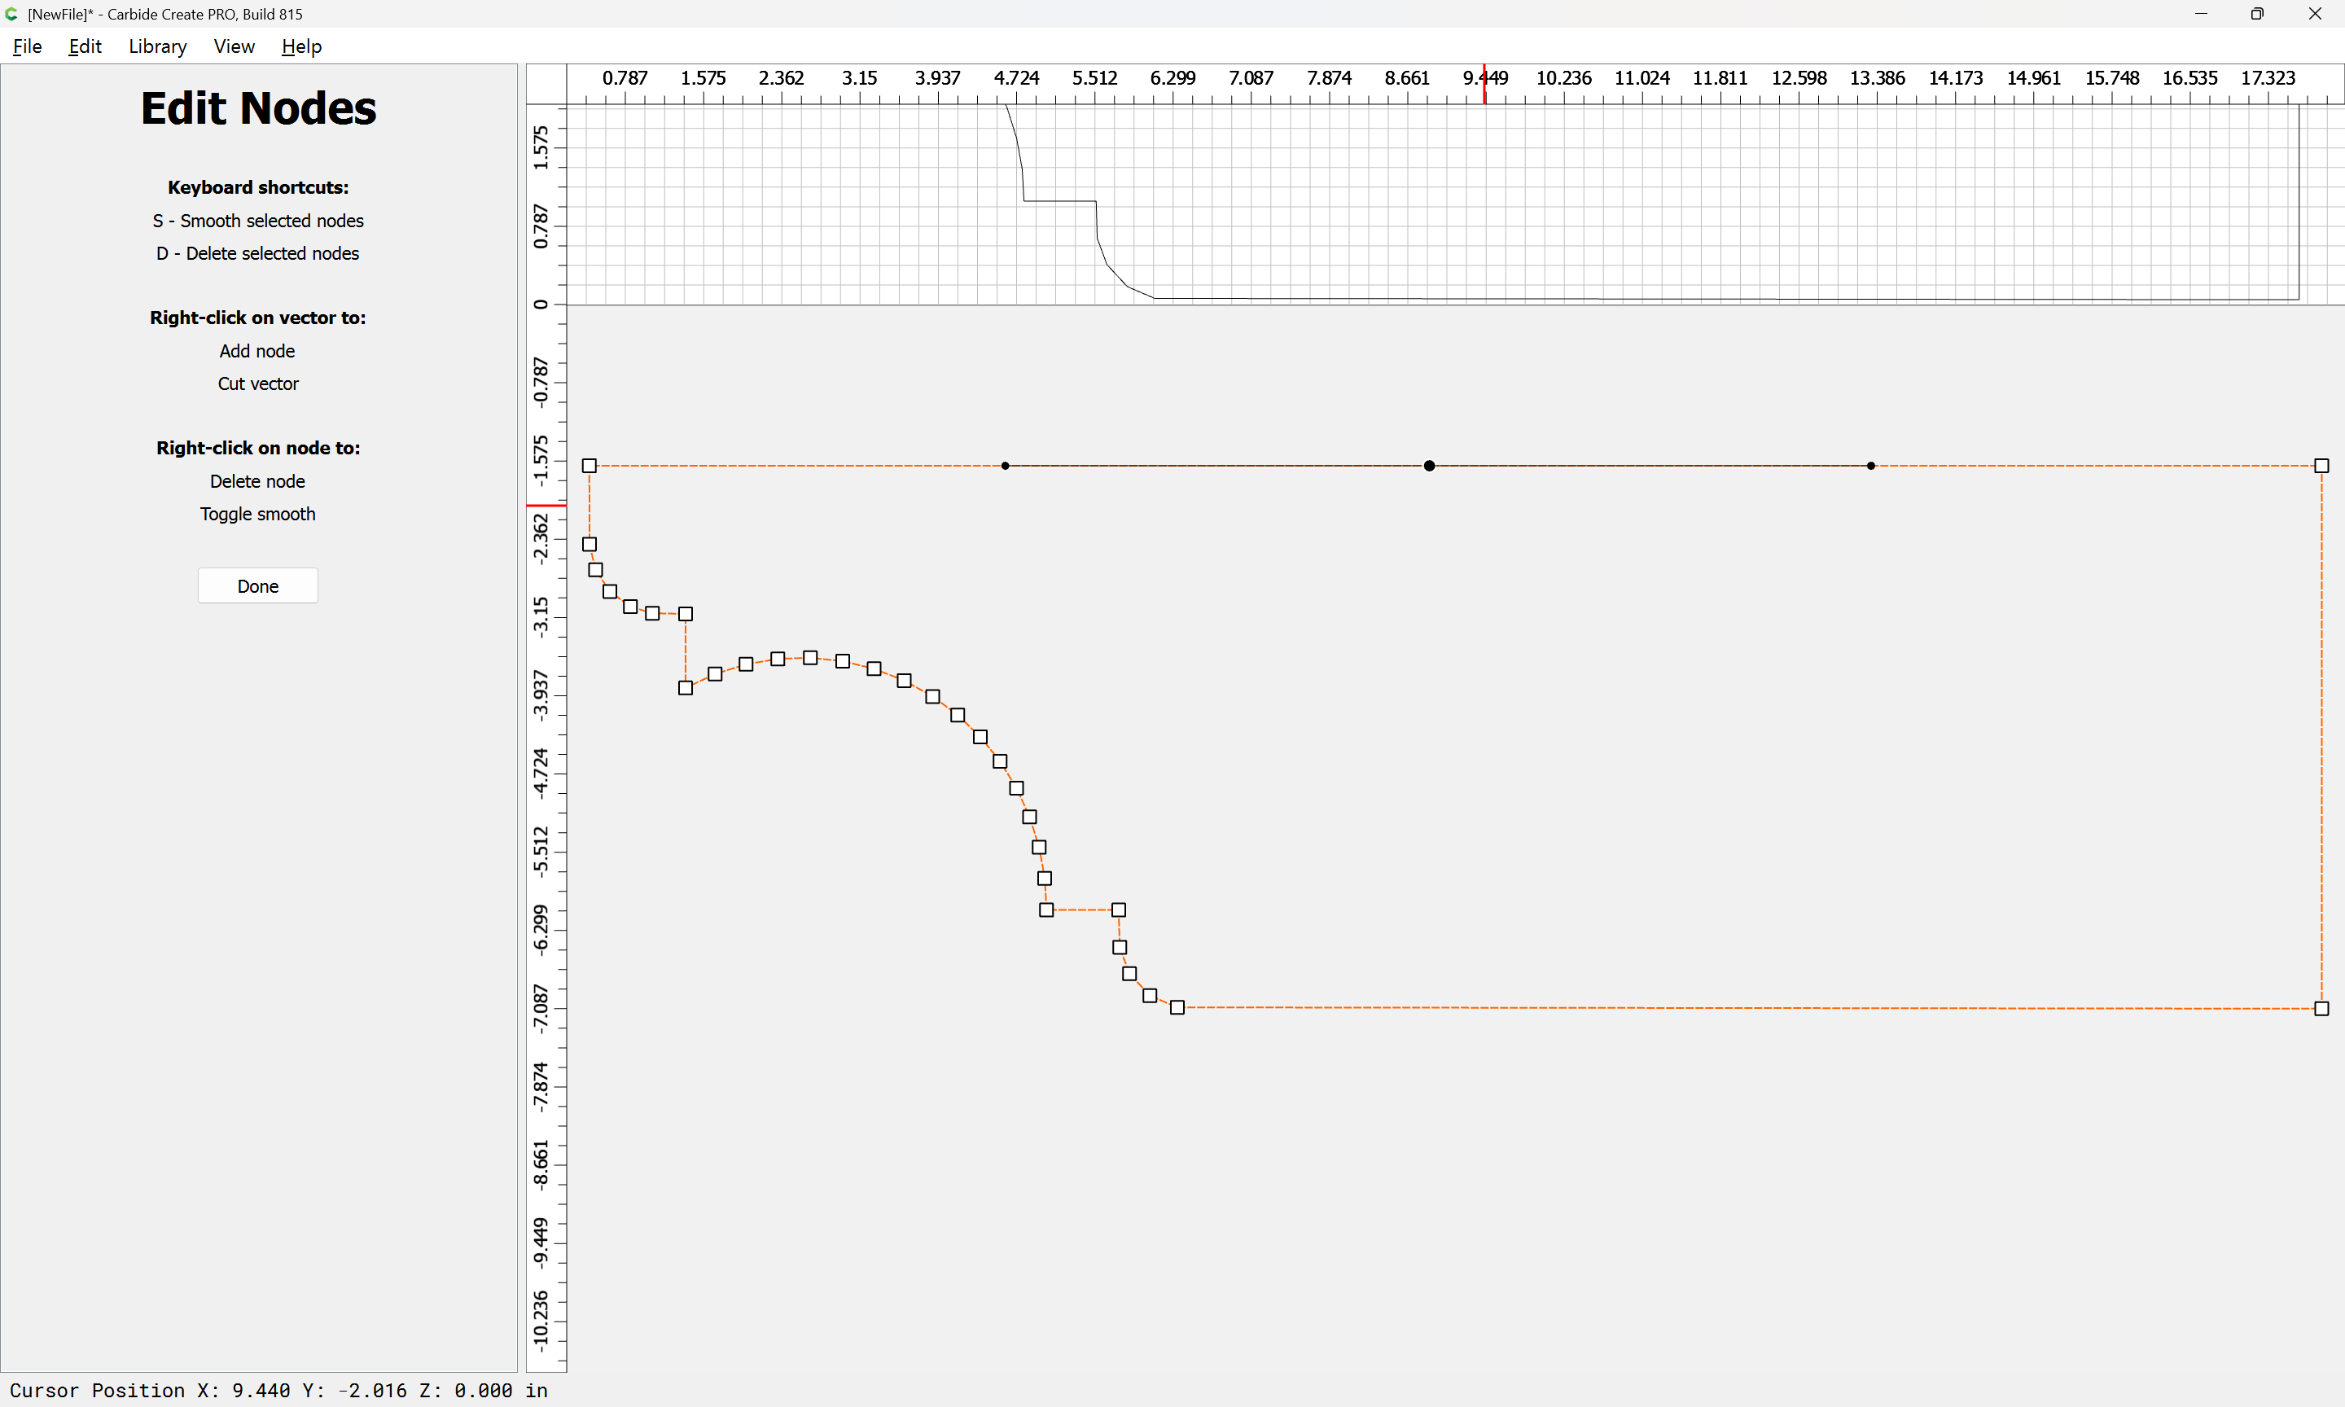
Task: Click the 'D - Delete selected nodes' hint
Action: (258, 253)
